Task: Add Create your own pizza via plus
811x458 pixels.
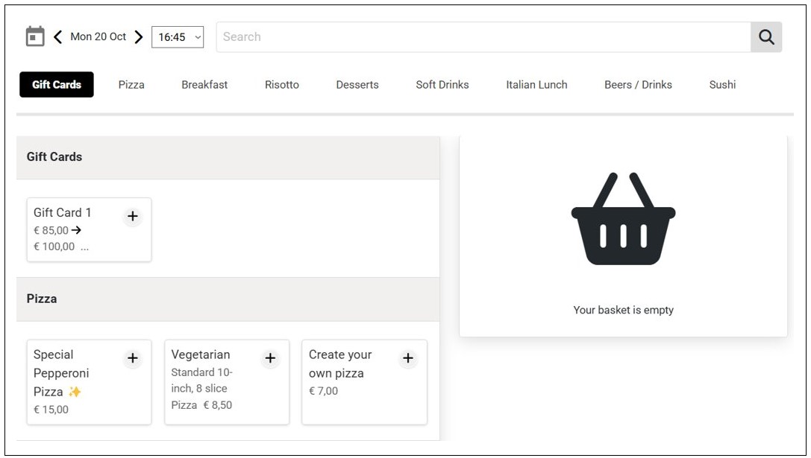Action: pyautogui.click(x=407, y=359)
